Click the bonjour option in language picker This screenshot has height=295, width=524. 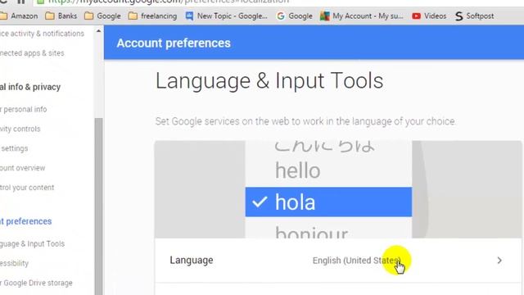pos(311,232)
